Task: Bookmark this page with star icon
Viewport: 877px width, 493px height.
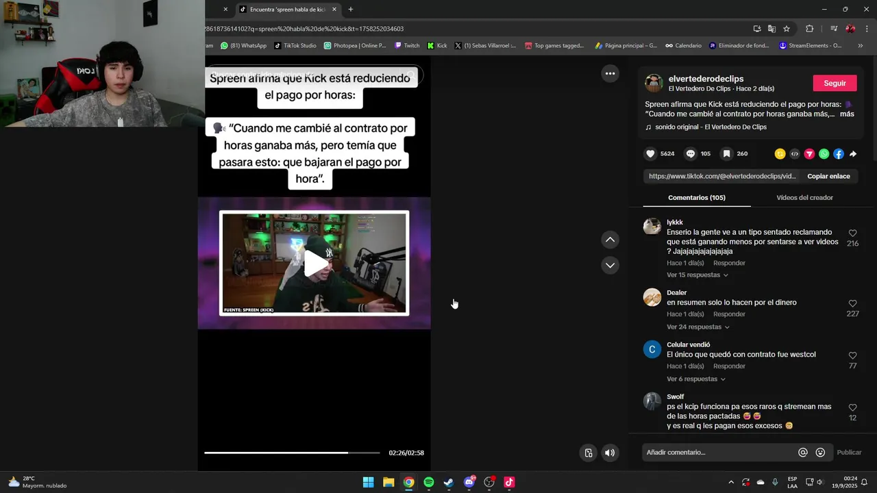Action: [787, 29]
